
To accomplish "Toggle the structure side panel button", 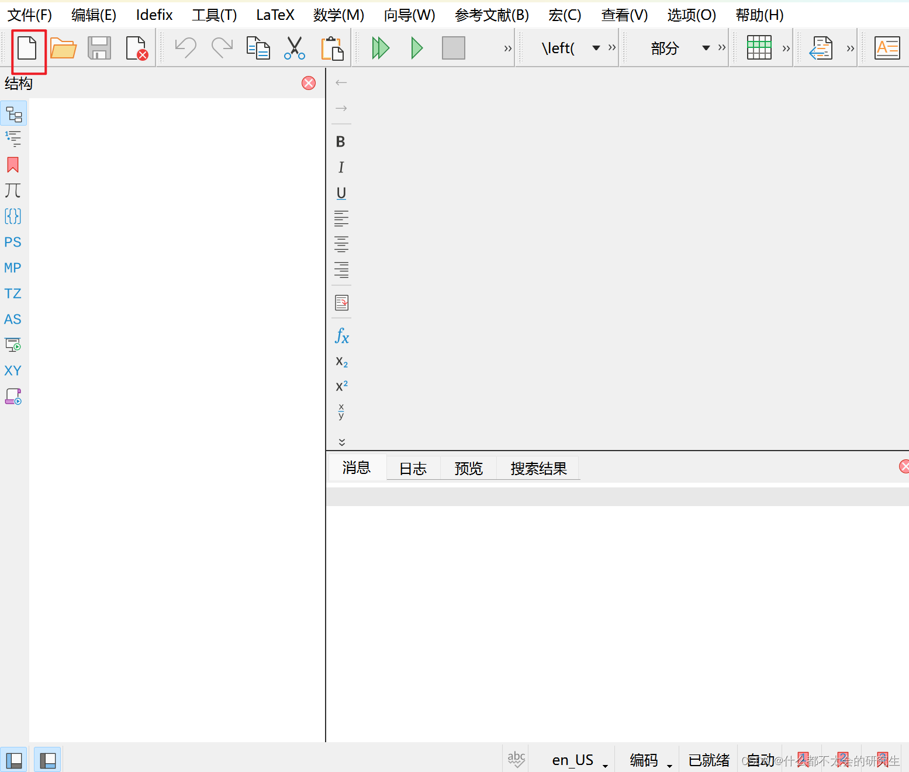I will coord(13,760).
